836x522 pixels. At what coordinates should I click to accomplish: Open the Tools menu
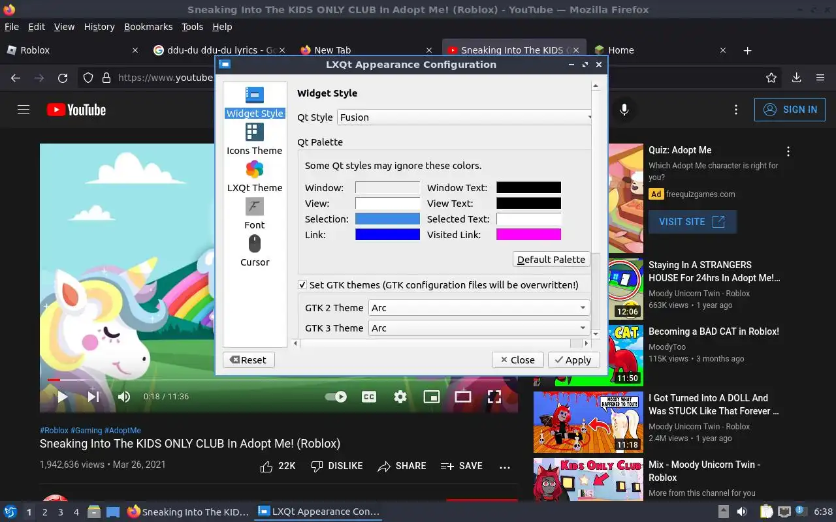(x=193, y=27)
